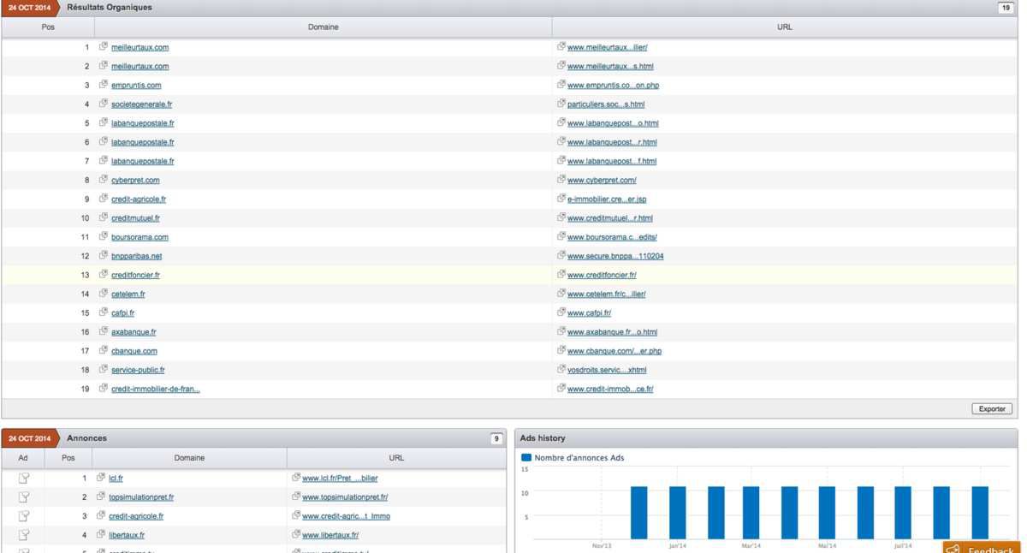Click the blue legend swatch for Nombre d'annonces Ads
The height and width of the screenshot is (553, 1027).
click(x=526, y=458)
